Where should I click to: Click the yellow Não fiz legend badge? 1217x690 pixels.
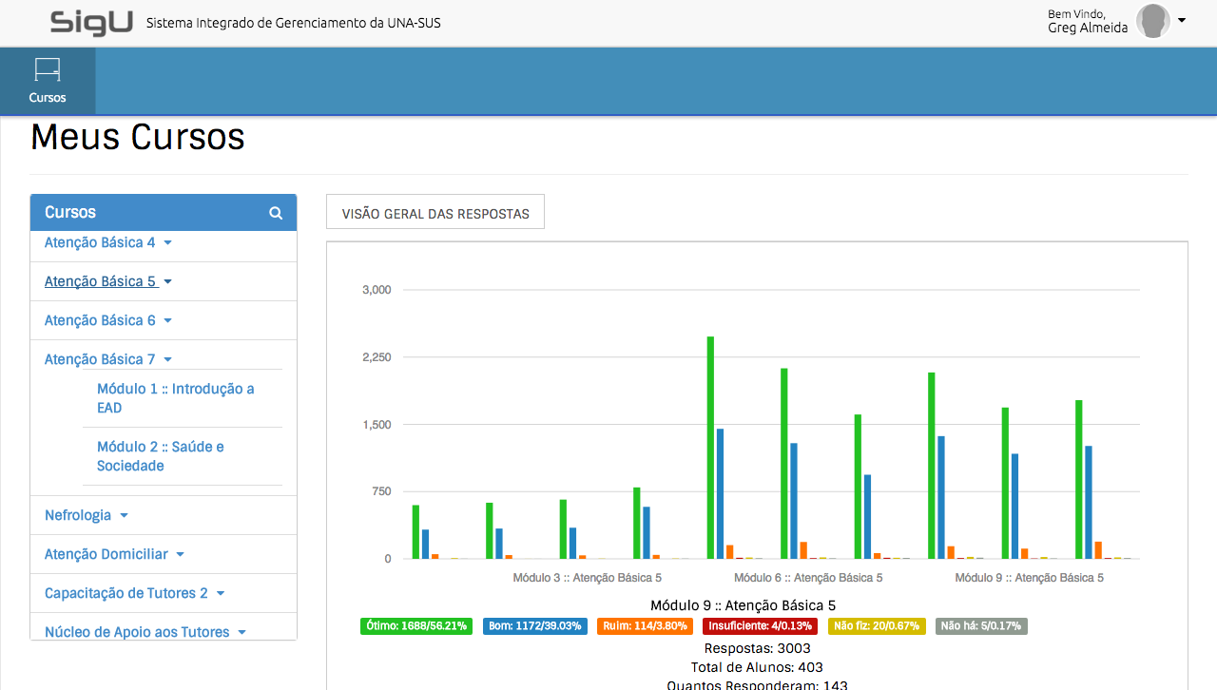(x=877, y=626)
